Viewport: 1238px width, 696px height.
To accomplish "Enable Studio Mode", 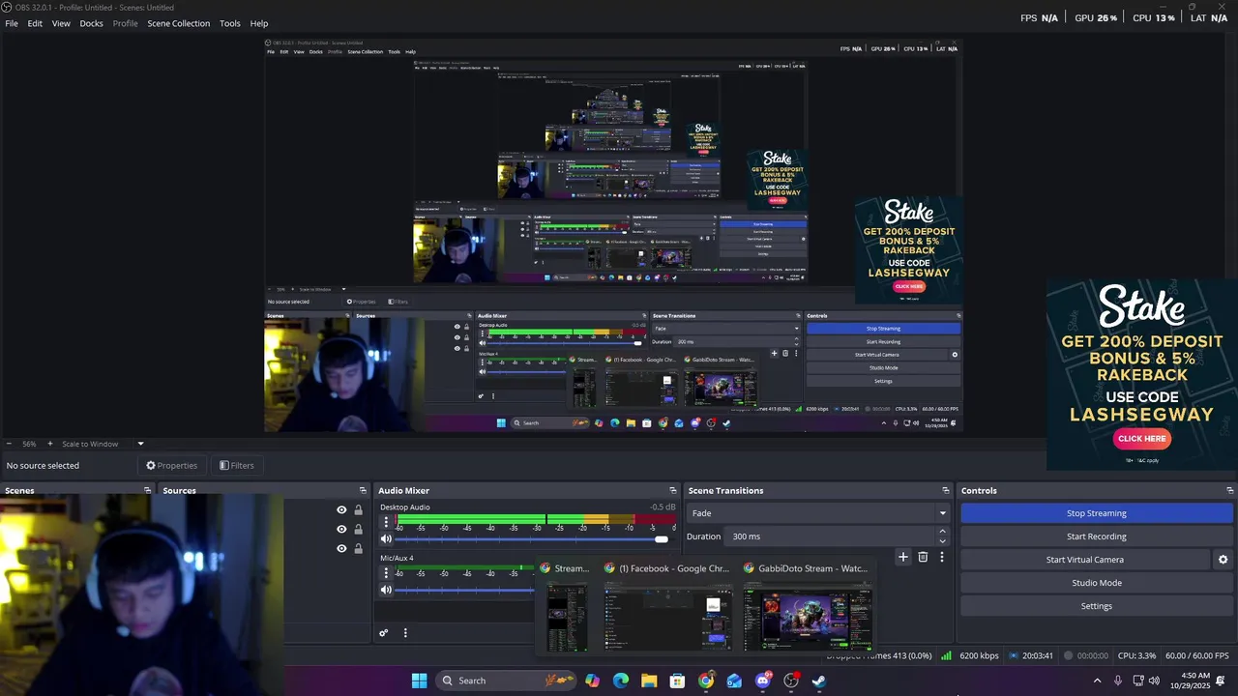I will point(1097,583).
